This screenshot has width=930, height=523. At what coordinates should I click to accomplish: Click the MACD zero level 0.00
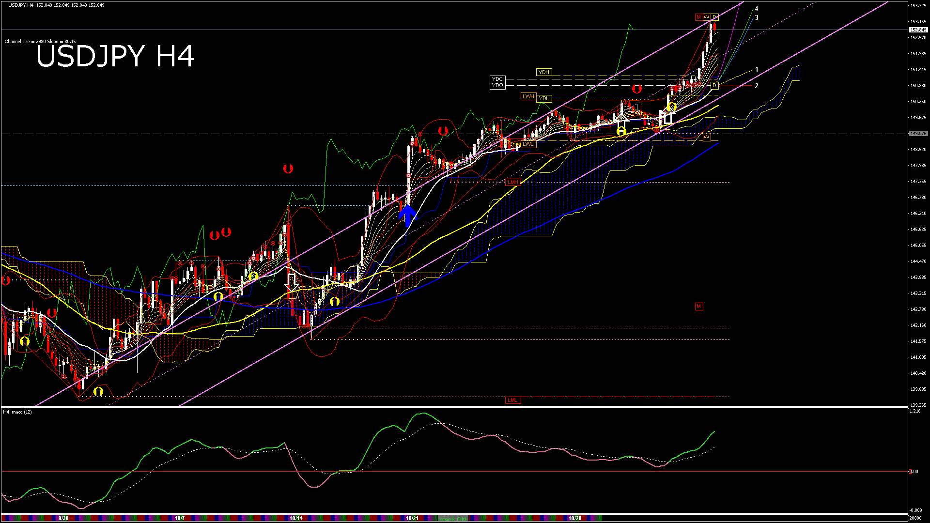point(914,471)
